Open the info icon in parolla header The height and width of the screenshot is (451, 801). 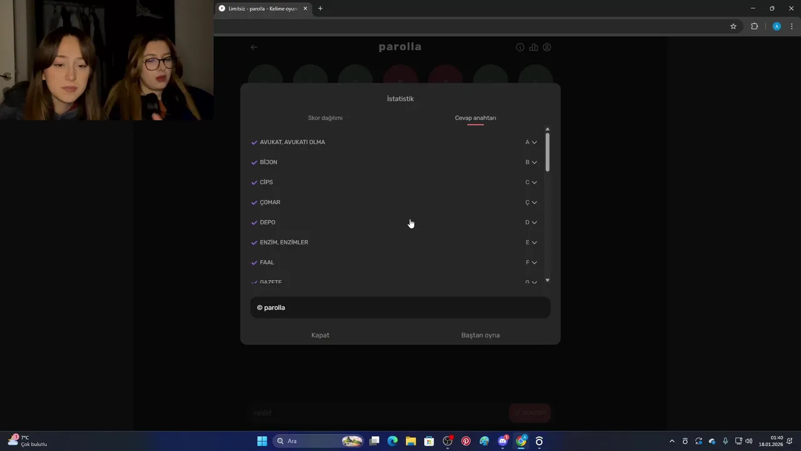[x=520, y=47]
